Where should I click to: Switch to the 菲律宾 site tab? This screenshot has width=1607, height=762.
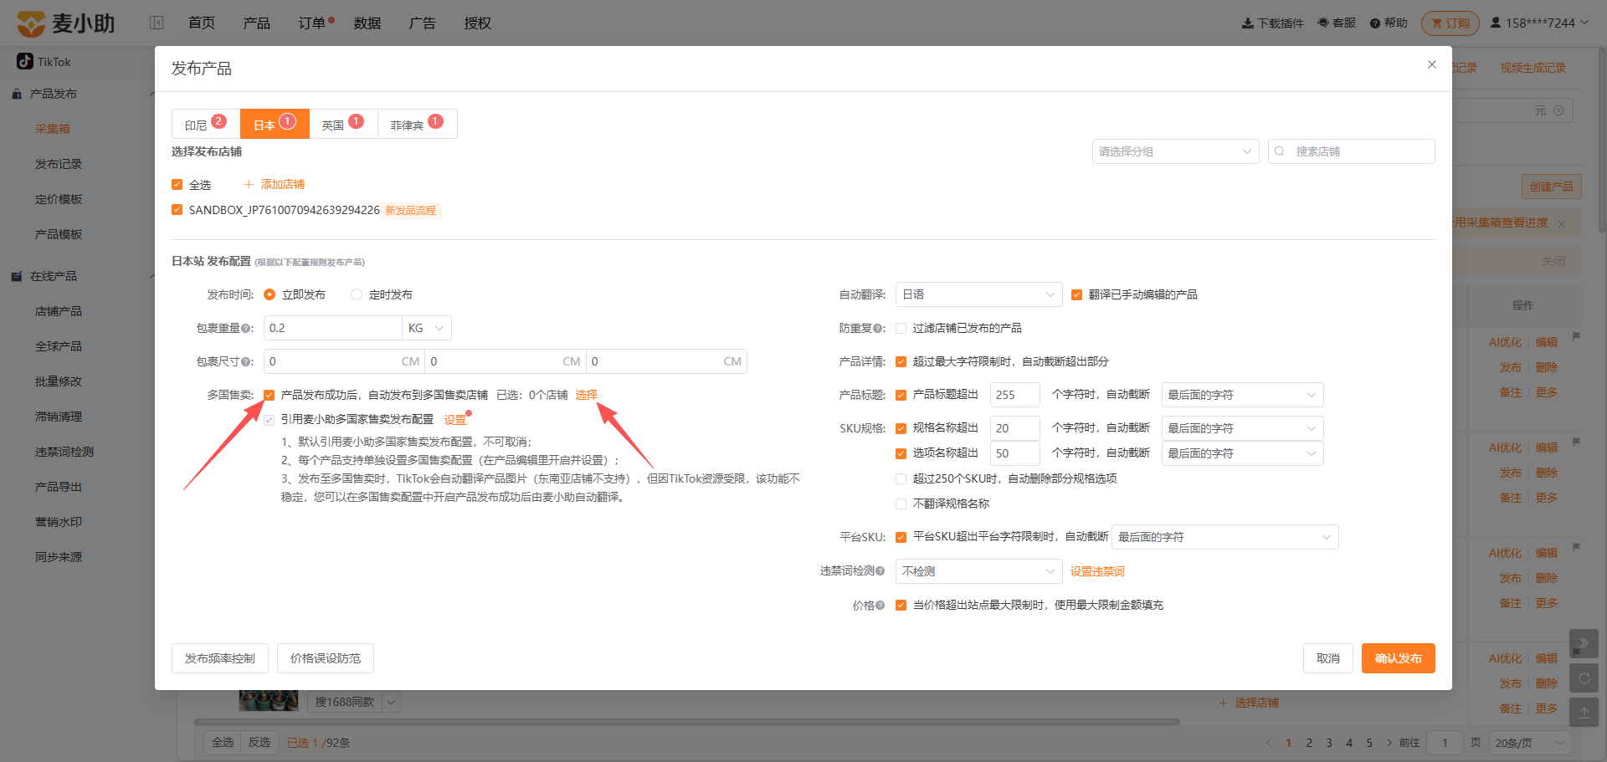click(417, 124)
